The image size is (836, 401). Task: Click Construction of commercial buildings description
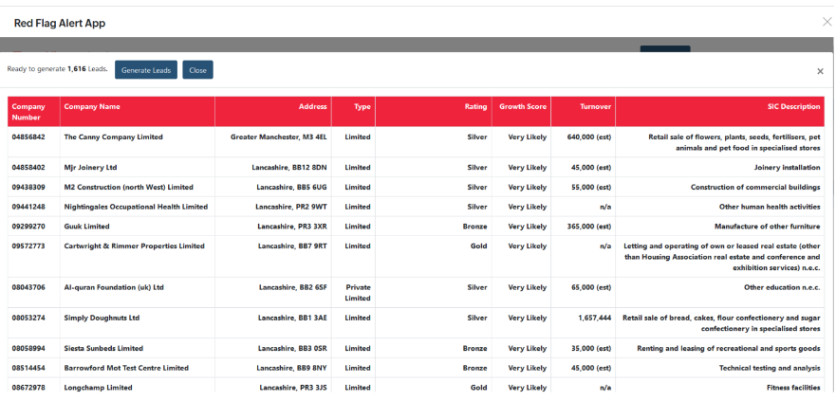pos(755,187)
